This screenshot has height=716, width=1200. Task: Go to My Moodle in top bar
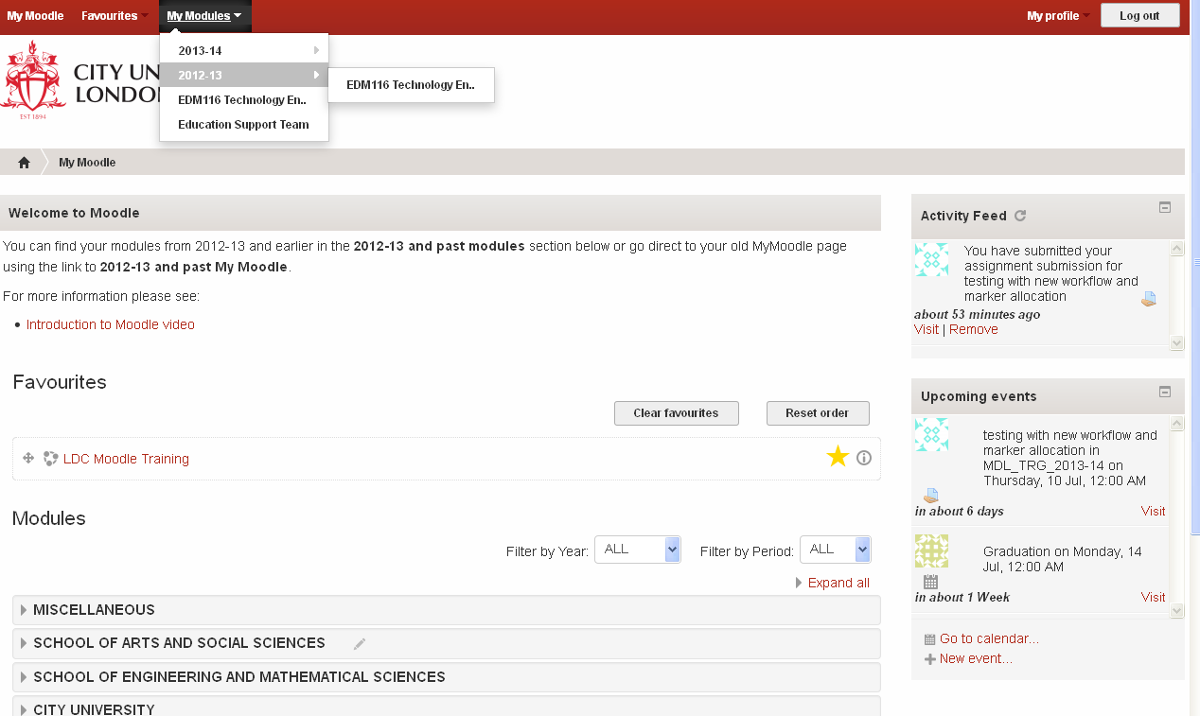click(x=35, y=16)
